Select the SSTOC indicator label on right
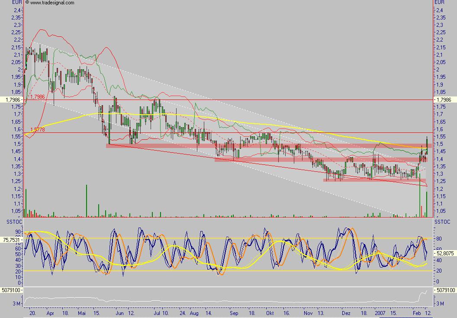Screen dimensions: 457x318 pyautogui.click(x=442, y=222)
